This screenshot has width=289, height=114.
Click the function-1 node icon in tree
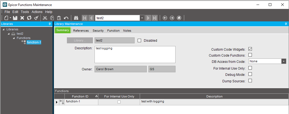[24, 42]
